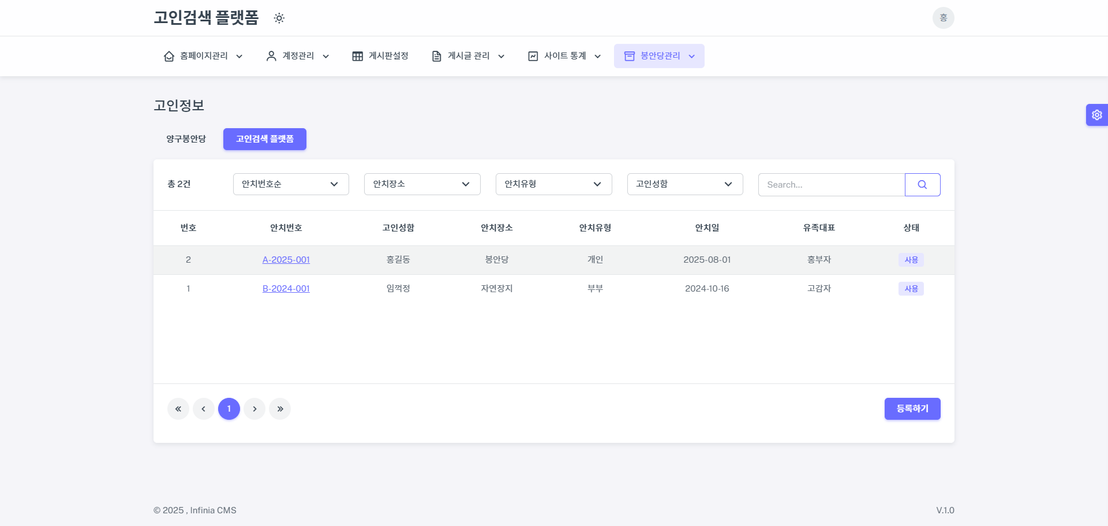Open the settings gear on right edge
1108x526 pixels.
tap(1096, 115)
